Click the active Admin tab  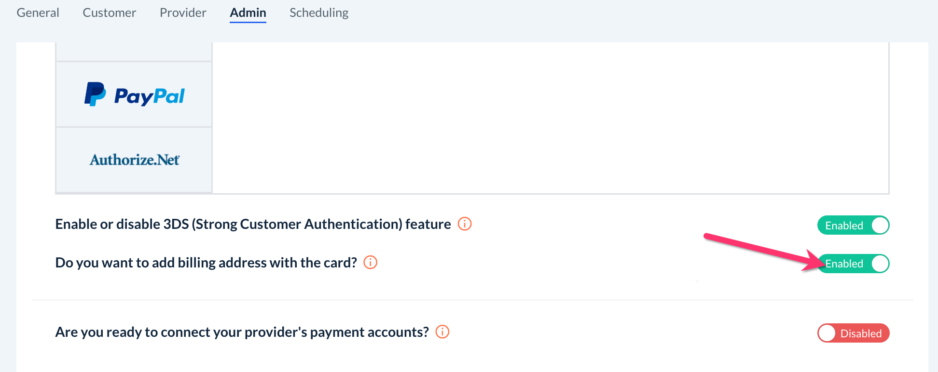248,13
